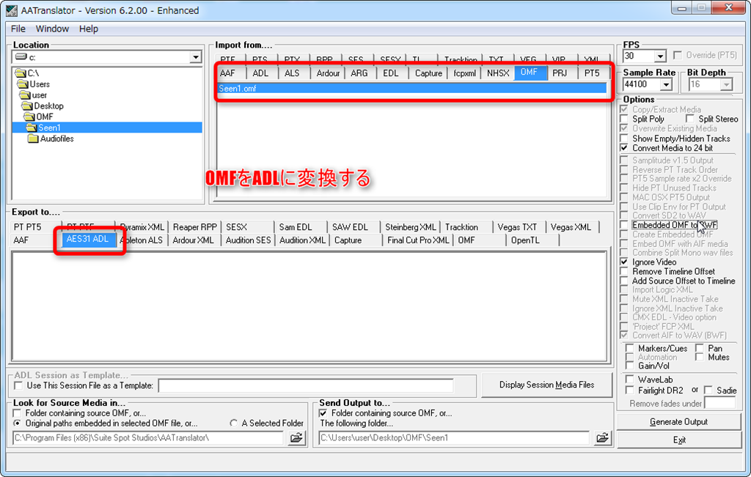
Task: Select Seen1.omf in import list
Action: coord(412,89)
